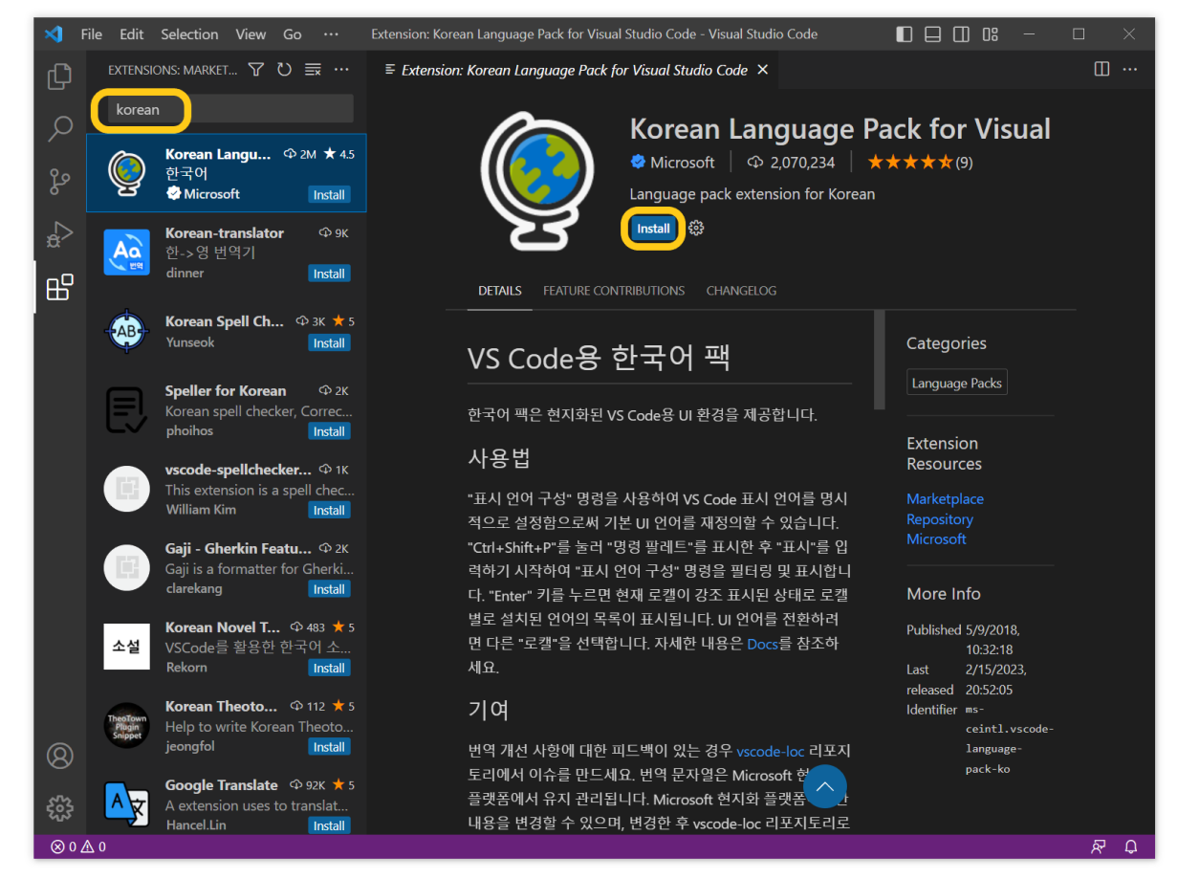Open the View menu
Screen dimensions: 1178x879
251,34
